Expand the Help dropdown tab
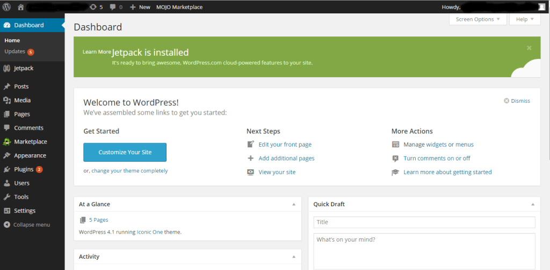The image size is (550, 270). (x=525, y=19)
